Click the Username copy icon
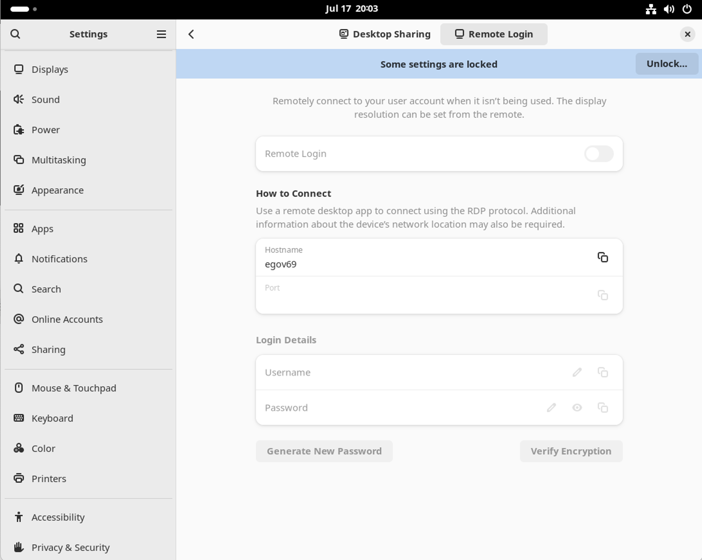 click(x=602, y=372)
